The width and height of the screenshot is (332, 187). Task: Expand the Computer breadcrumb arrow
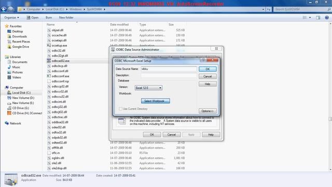(43, 9)
